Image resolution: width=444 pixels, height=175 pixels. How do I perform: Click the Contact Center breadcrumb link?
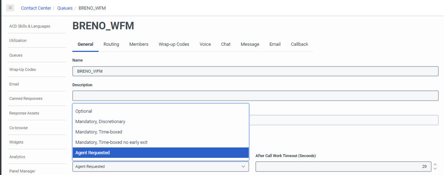tap(36, 8)
